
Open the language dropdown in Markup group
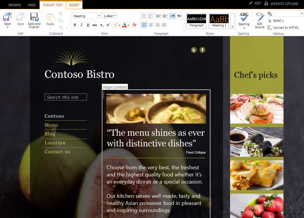click(302, 14)
